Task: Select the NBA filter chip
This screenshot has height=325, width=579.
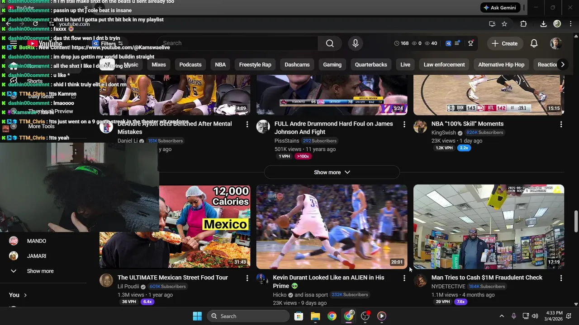Action: click(x=220, y=65)
